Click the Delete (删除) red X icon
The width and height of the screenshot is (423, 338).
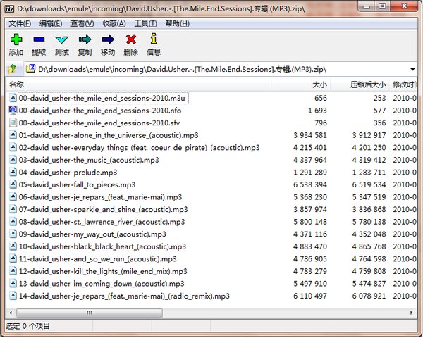click(131, 39)
